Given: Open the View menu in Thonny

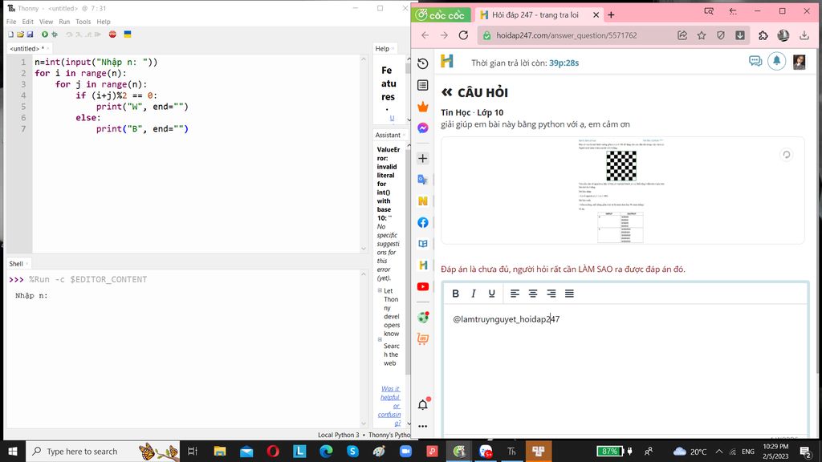Looking at the screenshot, I should point(46,22).
